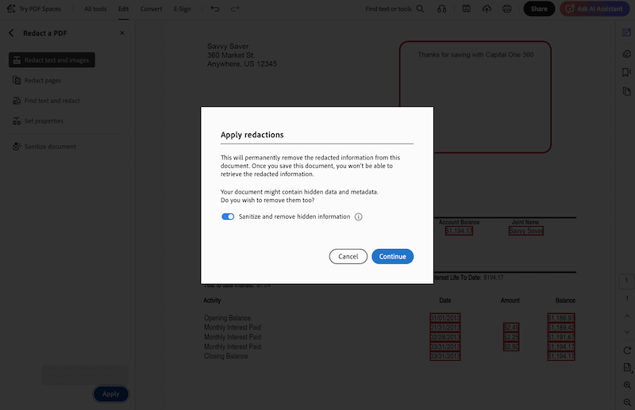
Task: Click the info icon beside sanitize option
Action: (359, 216)
